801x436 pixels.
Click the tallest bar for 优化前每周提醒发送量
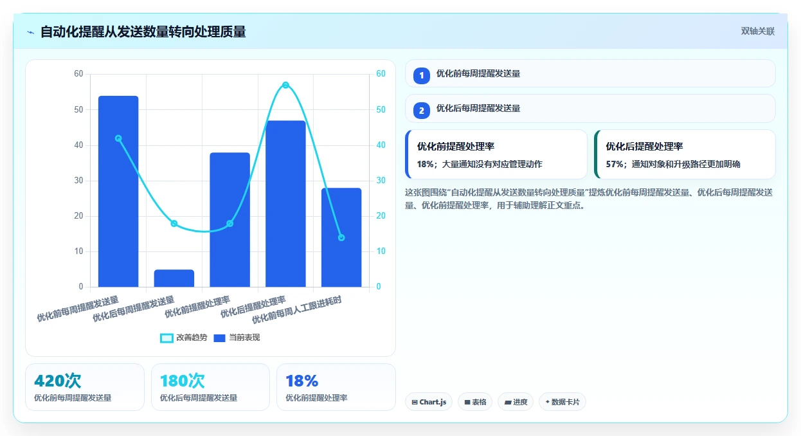tap(118, 192)
